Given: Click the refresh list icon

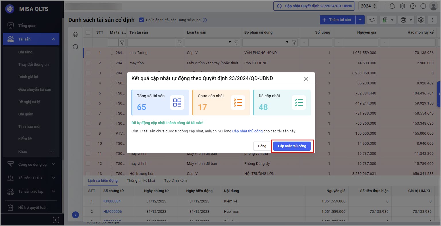Looking at the screenshot, I should (x=372, y=20).
